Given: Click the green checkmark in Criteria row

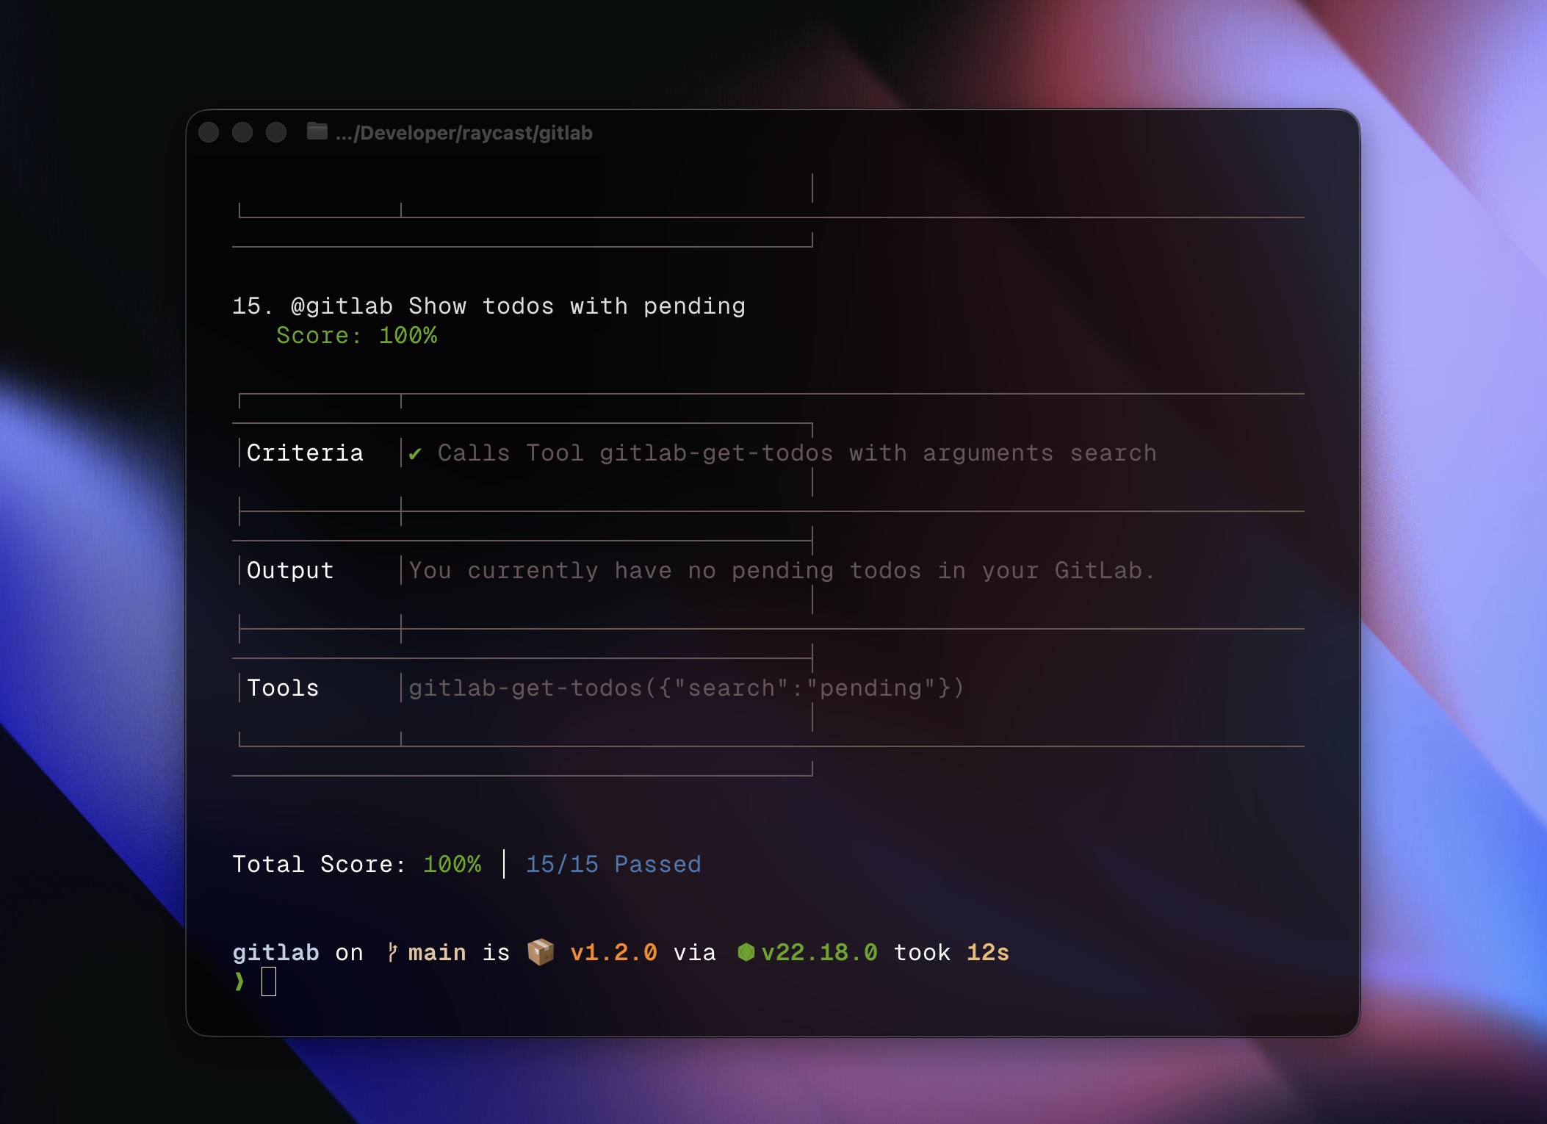Looking at the screenshot, I should tap(415, 454).
